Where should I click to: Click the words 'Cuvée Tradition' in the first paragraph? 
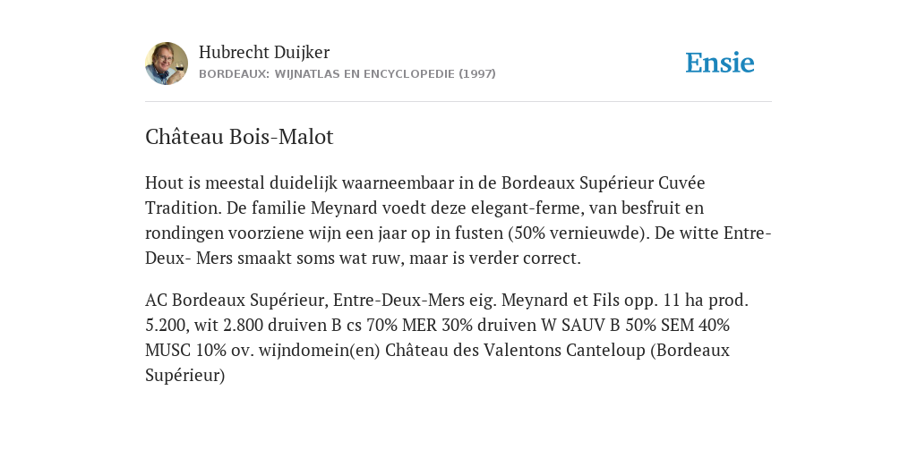pos(425,195)
